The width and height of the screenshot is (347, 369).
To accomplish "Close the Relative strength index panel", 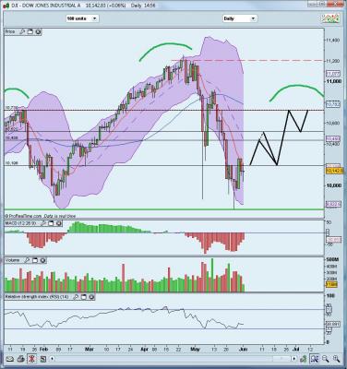I will coord(91,297).
